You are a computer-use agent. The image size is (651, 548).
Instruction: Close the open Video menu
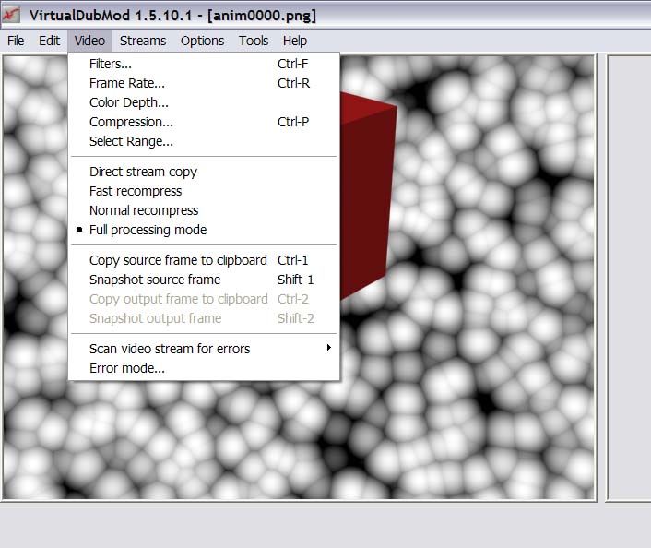click(x=89, y=41)
